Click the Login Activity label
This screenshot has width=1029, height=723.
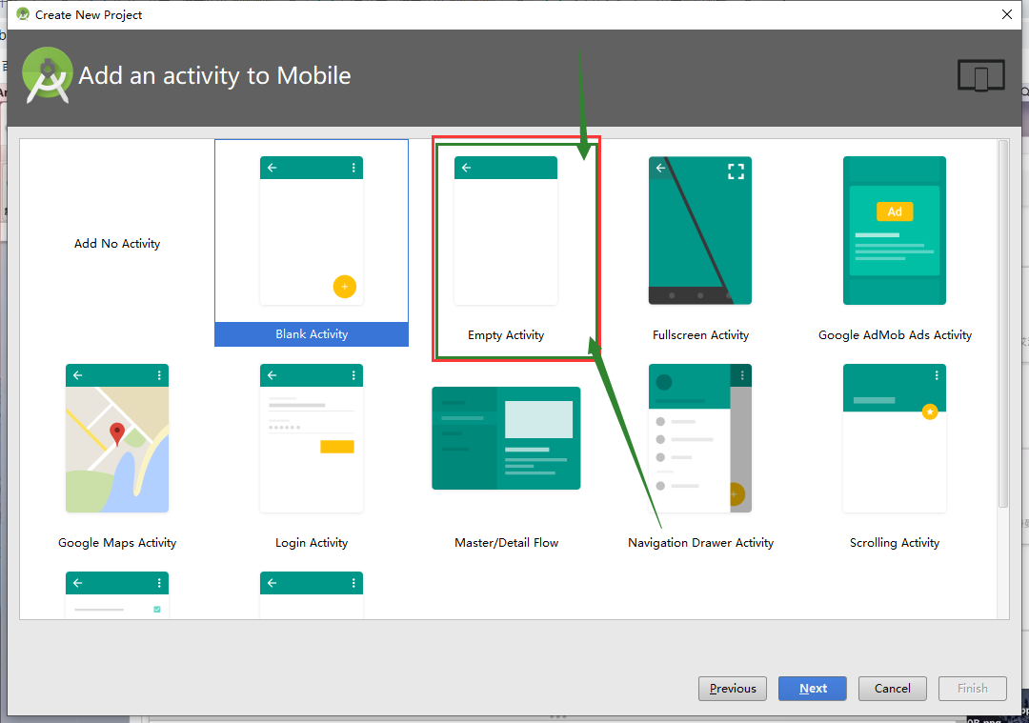point(311,543)
